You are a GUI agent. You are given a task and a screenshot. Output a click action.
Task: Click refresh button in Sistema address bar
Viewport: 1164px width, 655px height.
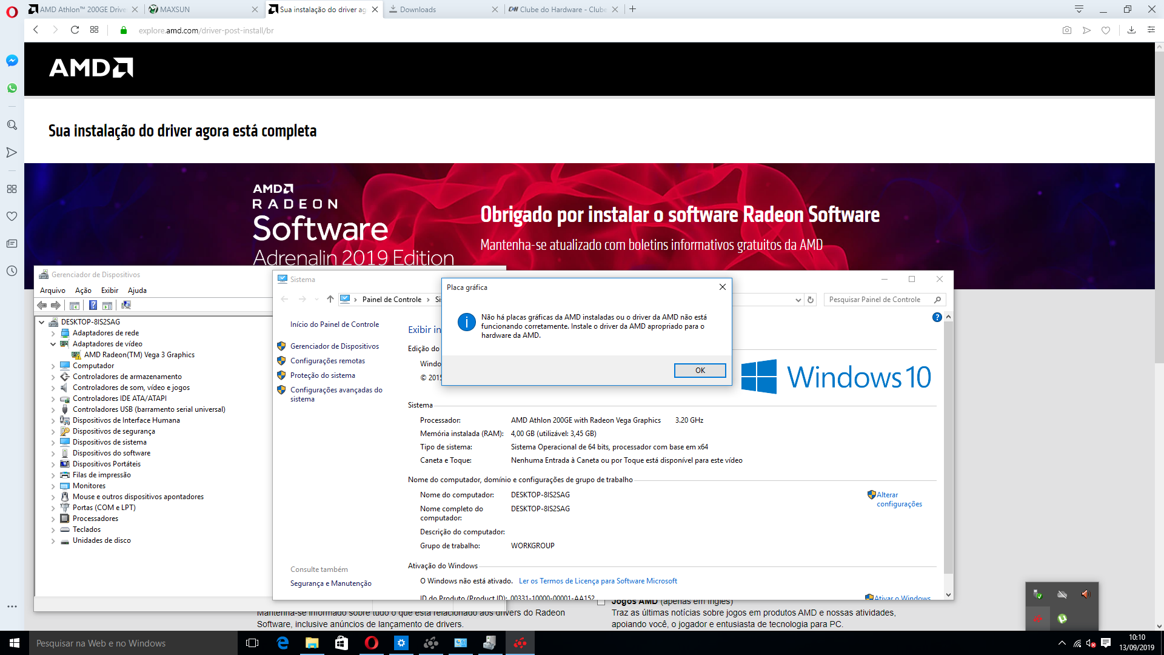point(811,300)
